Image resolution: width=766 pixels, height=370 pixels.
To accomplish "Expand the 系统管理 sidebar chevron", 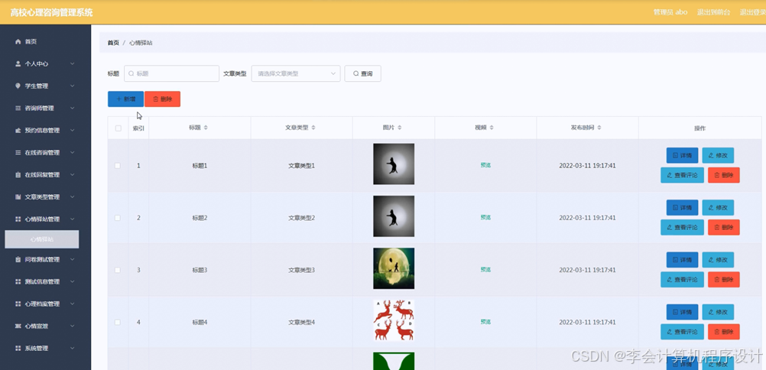I will [x=73, y=349].
